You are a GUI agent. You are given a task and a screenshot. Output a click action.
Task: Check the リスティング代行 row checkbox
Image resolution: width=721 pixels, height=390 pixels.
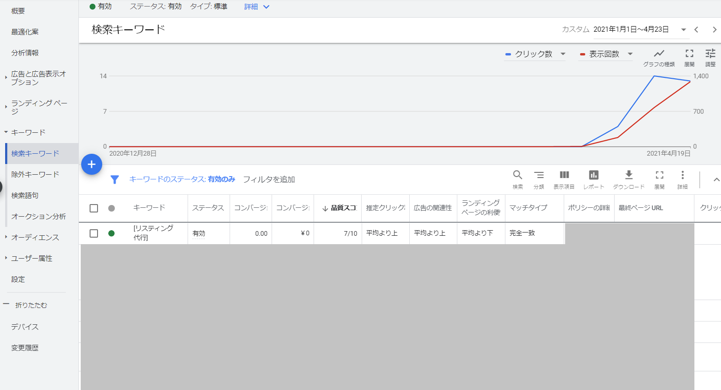tap(94, 233)
